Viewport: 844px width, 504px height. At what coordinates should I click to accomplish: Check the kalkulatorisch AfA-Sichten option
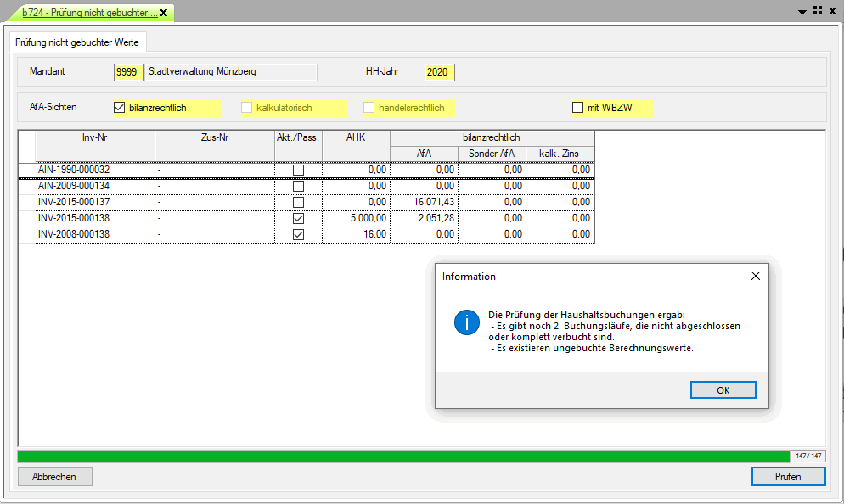tap(247, 108)
